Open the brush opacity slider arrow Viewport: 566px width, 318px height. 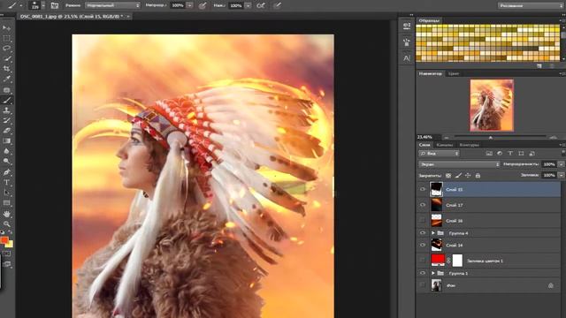[190, 5]
